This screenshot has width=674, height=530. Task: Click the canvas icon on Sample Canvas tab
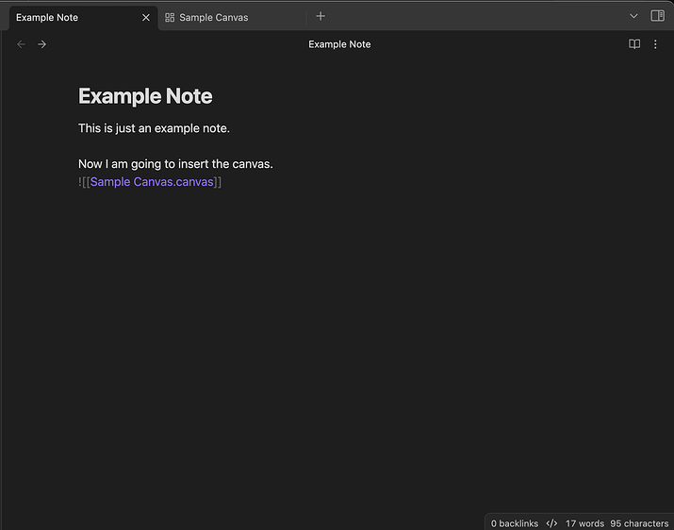[170, 18]
